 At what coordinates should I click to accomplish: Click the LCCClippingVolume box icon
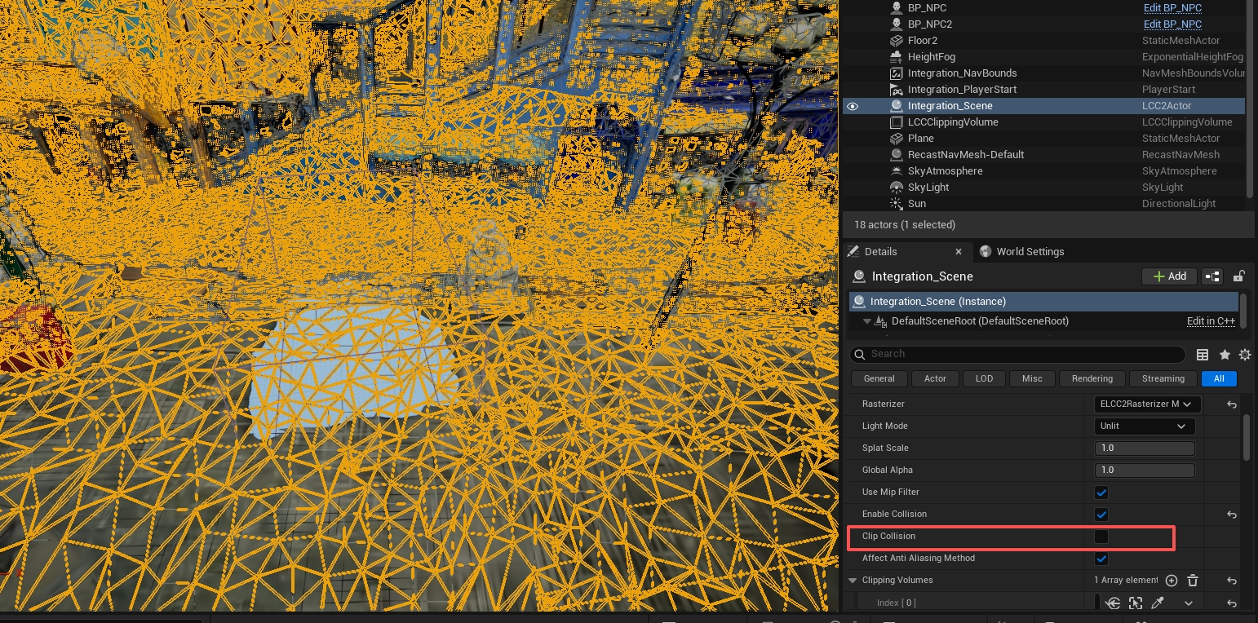[x=896, y=122]
